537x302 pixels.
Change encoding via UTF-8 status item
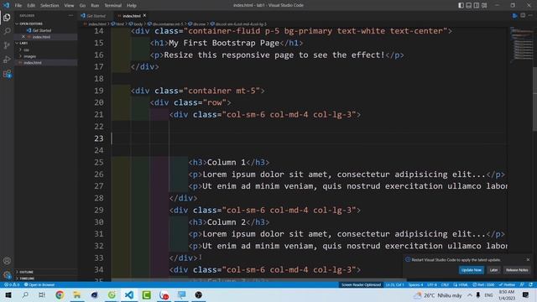432,284
